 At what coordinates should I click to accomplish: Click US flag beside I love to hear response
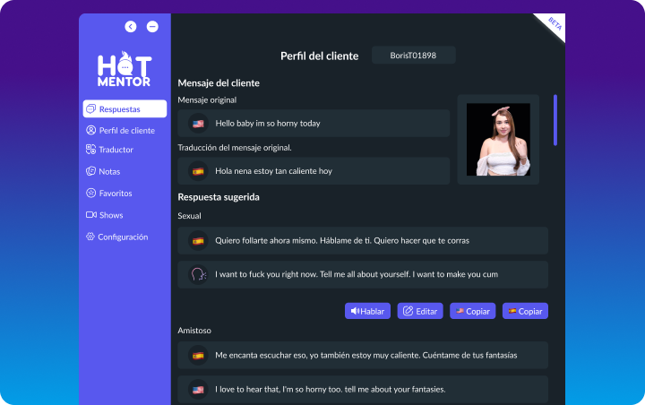(198, 390)
